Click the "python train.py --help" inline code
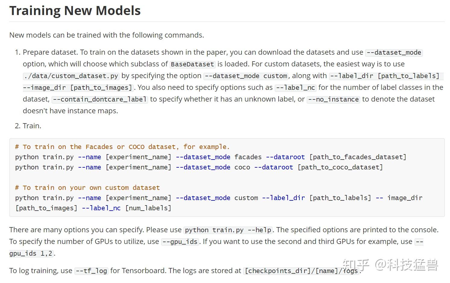Image resolution: width=450 pixels, height=283 pixels. [228, 230]
